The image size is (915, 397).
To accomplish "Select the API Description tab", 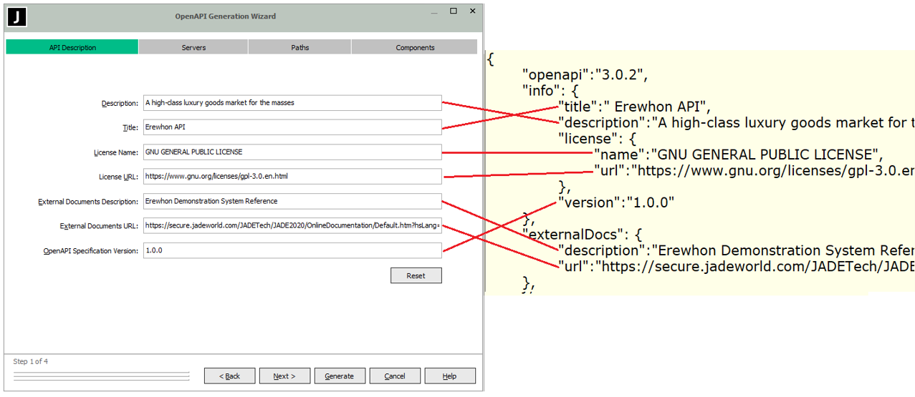I will (x=72, y=47).
